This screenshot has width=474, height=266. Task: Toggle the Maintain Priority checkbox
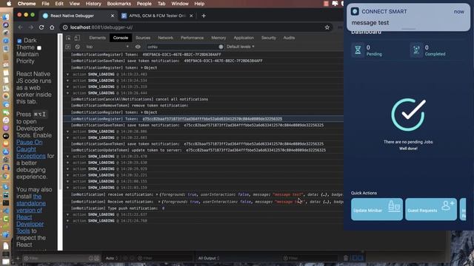pyautogui.click(x=39, y=48)
